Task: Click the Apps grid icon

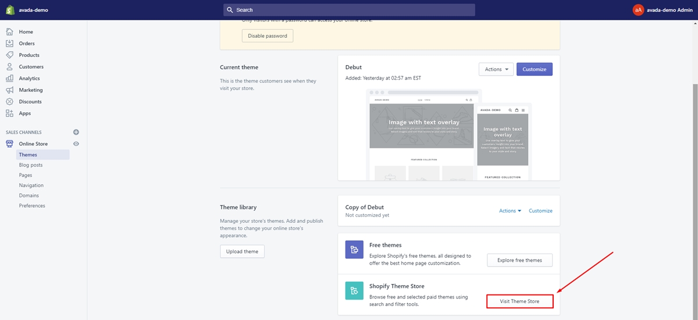Action: pyautogui.click(x=9, y=113)
